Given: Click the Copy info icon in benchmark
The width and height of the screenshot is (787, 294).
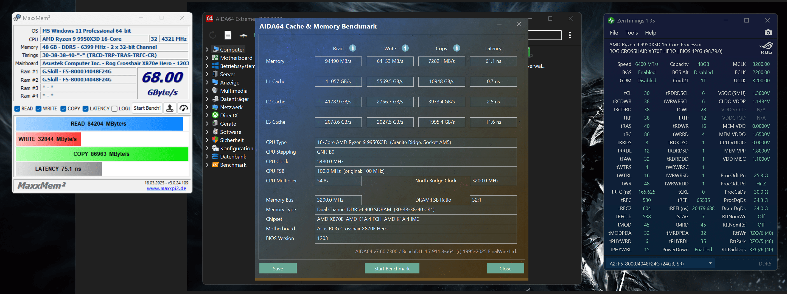Looking at the screenshot, I should coord(456,48).
